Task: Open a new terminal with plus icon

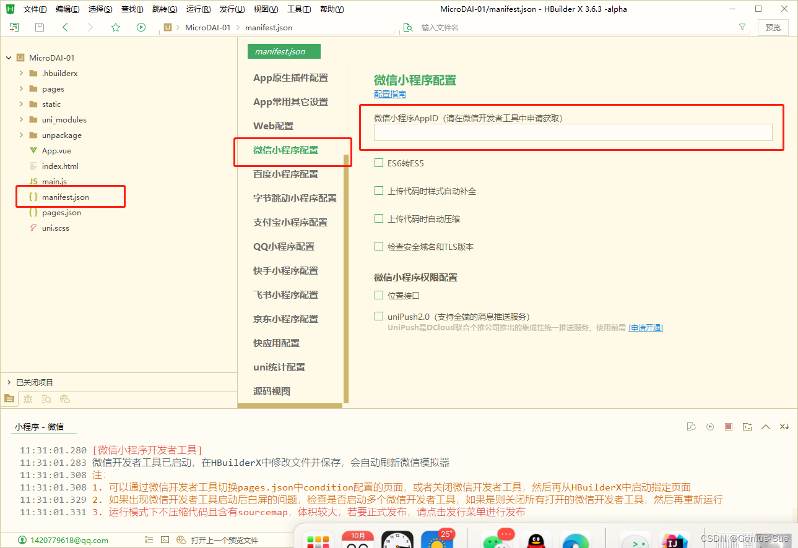Action: 747,427
